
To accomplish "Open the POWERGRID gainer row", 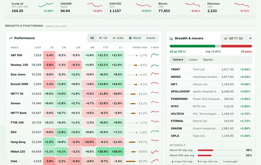I will (x=211, y=99).
